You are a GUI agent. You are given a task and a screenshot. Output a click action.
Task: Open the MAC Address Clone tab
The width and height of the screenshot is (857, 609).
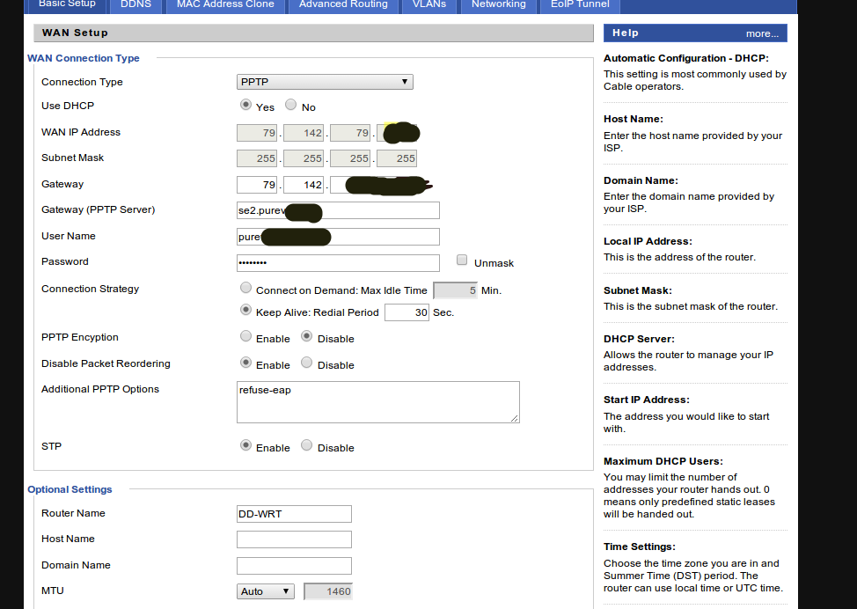coord(225,4)
